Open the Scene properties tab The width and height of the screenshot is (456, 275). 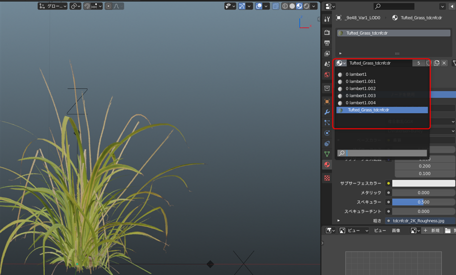pyautogui.click(x=327, y=64)
